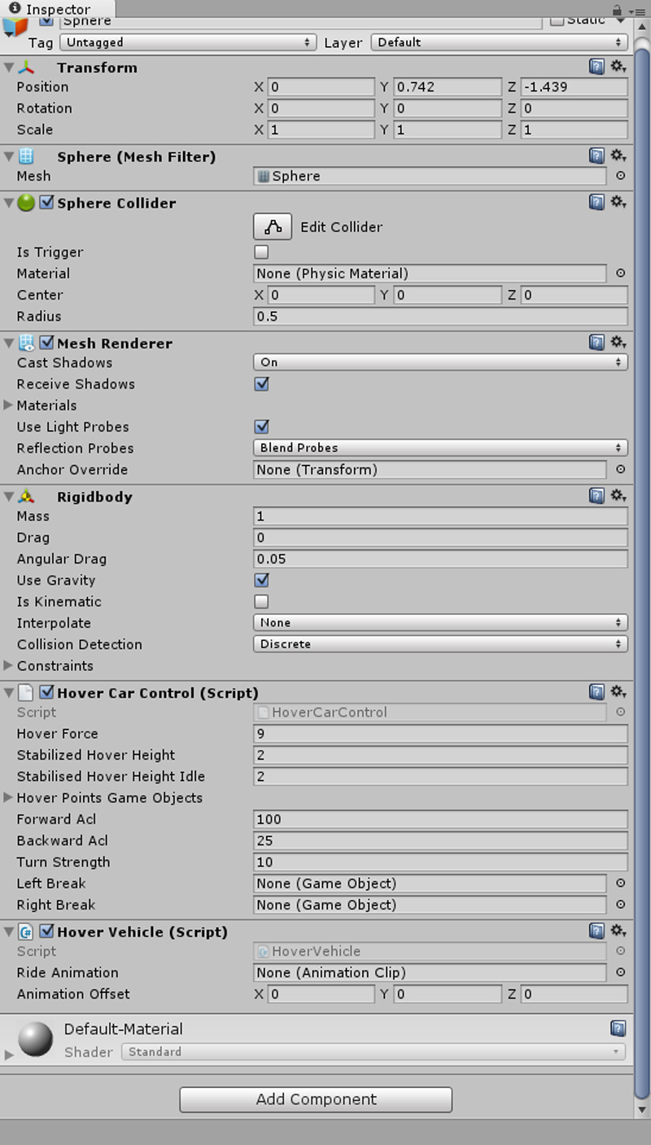
Task: Open the Transform component gear menu
Action: pyautogui.click(x=618, y=67)
